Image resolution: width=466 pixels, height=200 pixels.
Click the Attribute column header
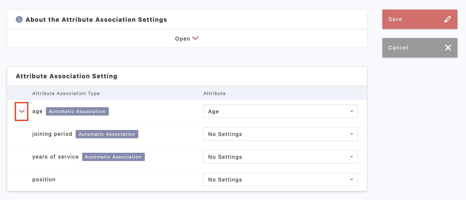(214, 93)
